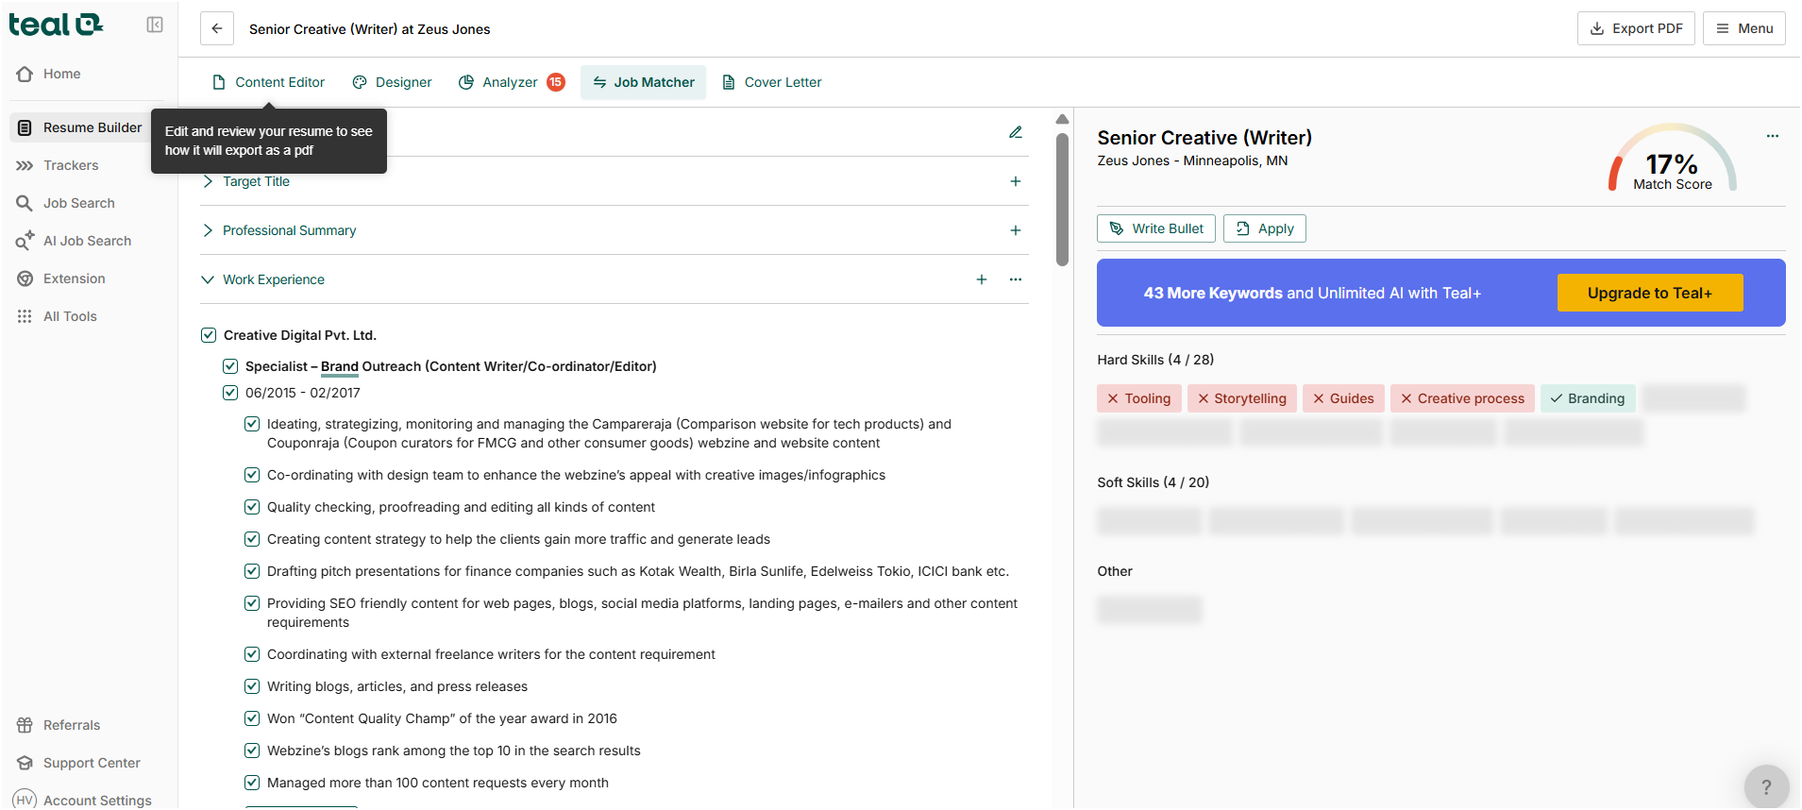This screenshot has width=1802, height=810.
Task: Switch to the Designer tab
Action: point(393,82)
